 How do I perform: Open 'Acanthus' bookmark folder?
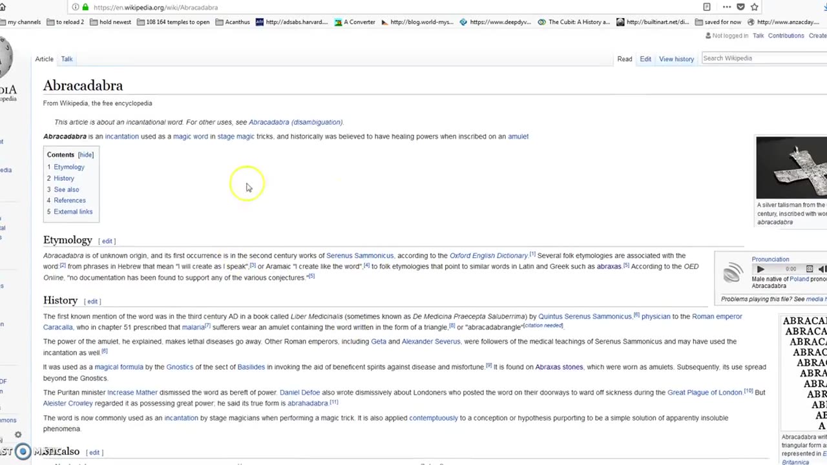[233, 22]
